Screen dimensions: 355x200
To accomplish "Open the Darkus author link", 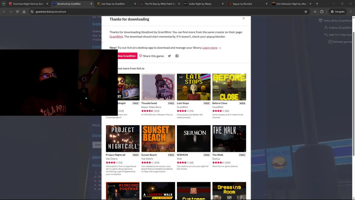I will (216, 159).
